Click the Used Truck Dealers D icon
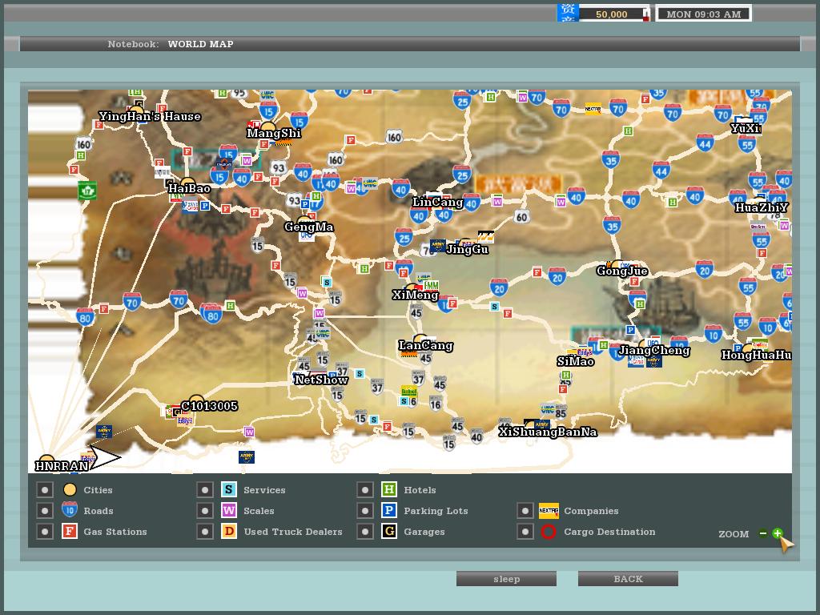 228,532
